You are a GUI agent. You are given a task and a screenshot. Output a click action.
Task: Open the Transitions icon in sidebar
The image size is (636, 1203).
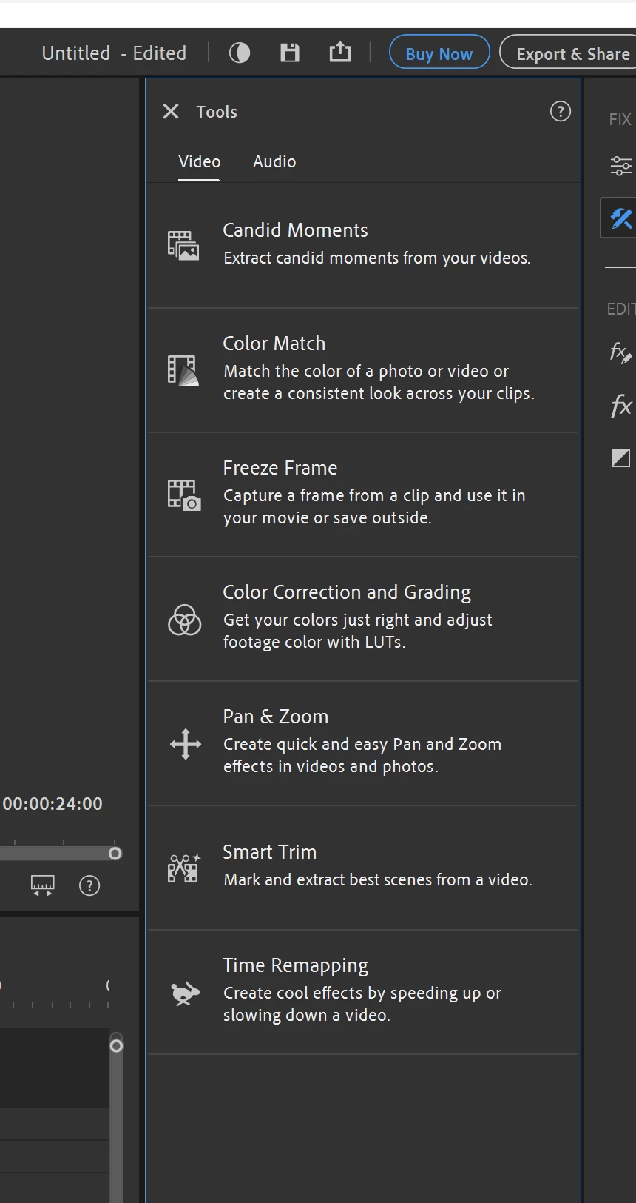tap(620, 458)
